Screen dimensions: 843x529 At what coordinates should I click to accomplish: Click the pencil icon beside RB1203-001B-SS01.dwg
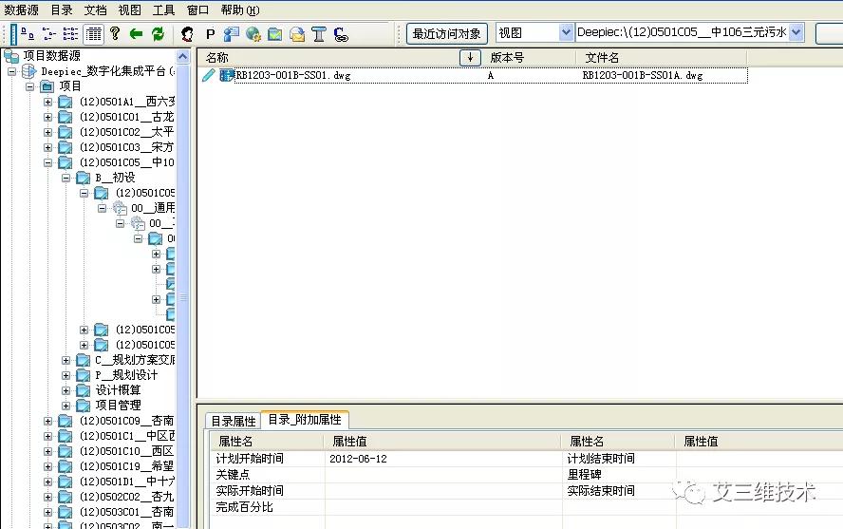pyautogui.click(x=208, y=75)
